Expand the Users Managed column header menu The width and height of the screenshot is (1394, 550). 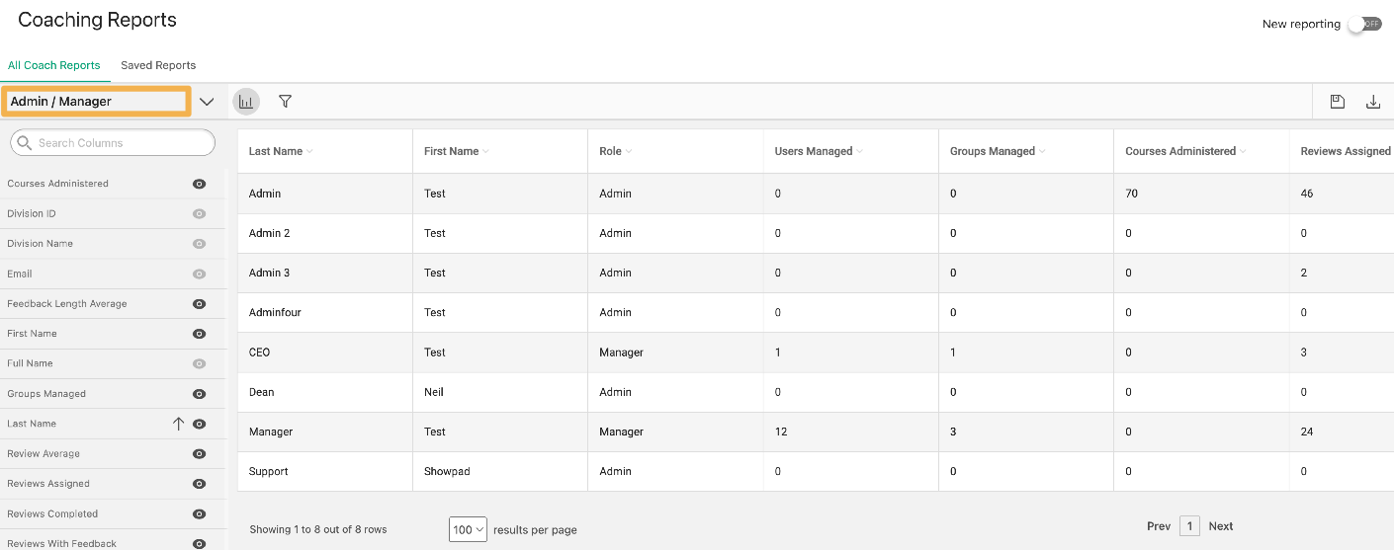pos(859,152)
